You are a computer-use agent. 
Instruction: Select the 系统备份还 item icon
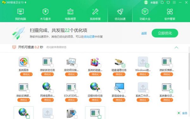[167, 87]
